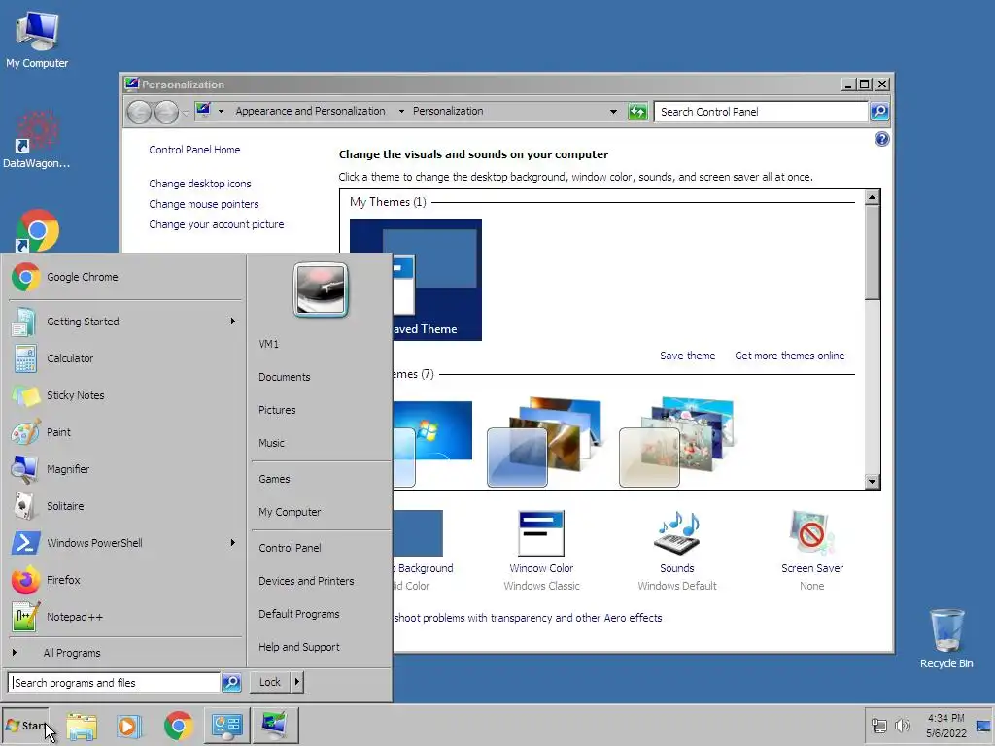This screenshot has height=746, width=995.
Task: Open Music from Start menu
Action: [x=272, y=443]
